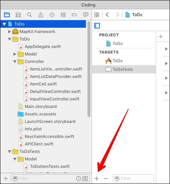
Task: Open the Issue navigator warning icon
Action: [x=41, y=15]
